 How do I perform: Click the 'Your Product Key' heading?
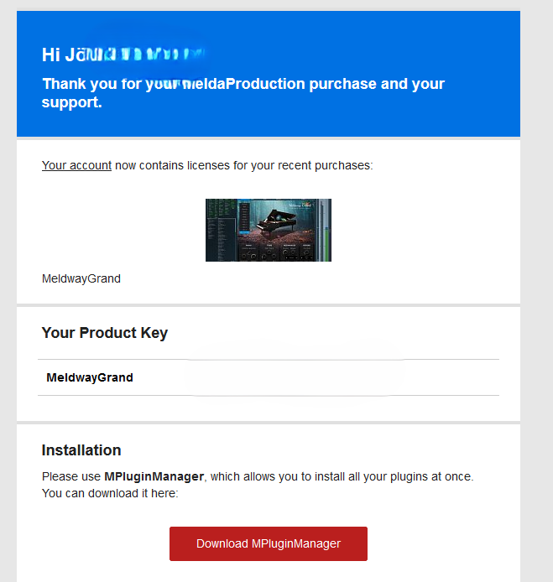pos(105,333)
